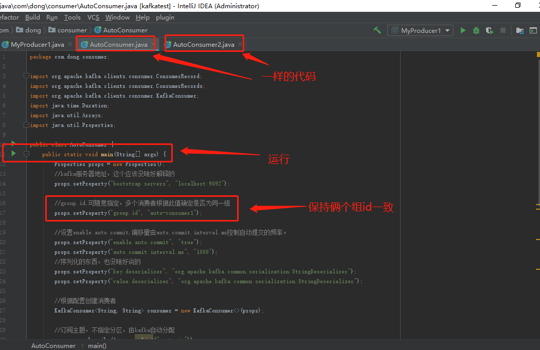Click AutoConsumer in the bottom breadcrumb bar
The height and width of the screenshot is (350, 540).
point(53,345)
